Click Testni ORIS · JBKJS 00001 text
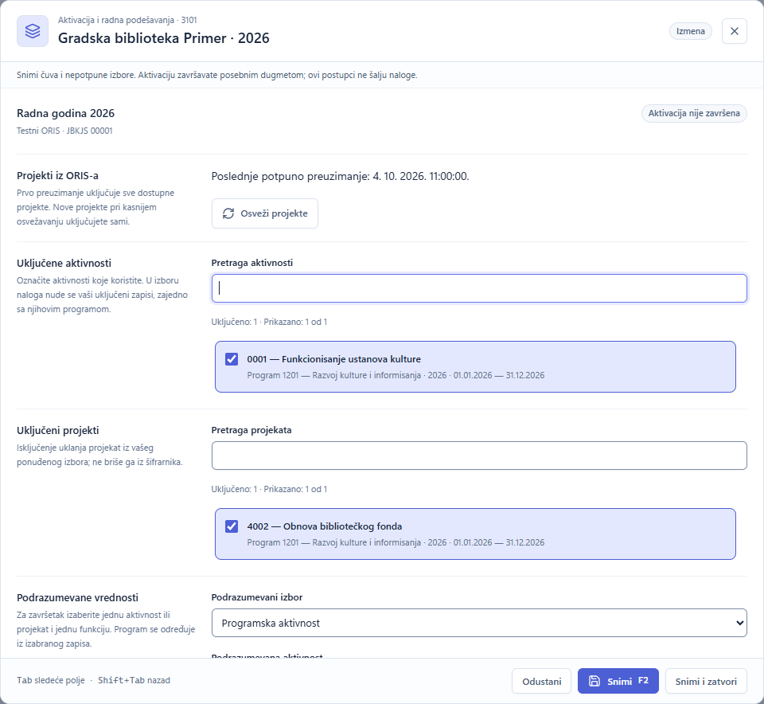The height and width of the screenshot is (704, 764). point(64,131)
